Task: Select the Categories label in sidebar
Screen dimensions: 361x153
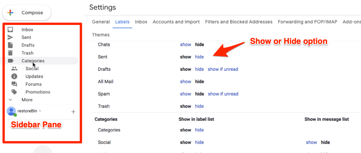Action: click(33, 61)
